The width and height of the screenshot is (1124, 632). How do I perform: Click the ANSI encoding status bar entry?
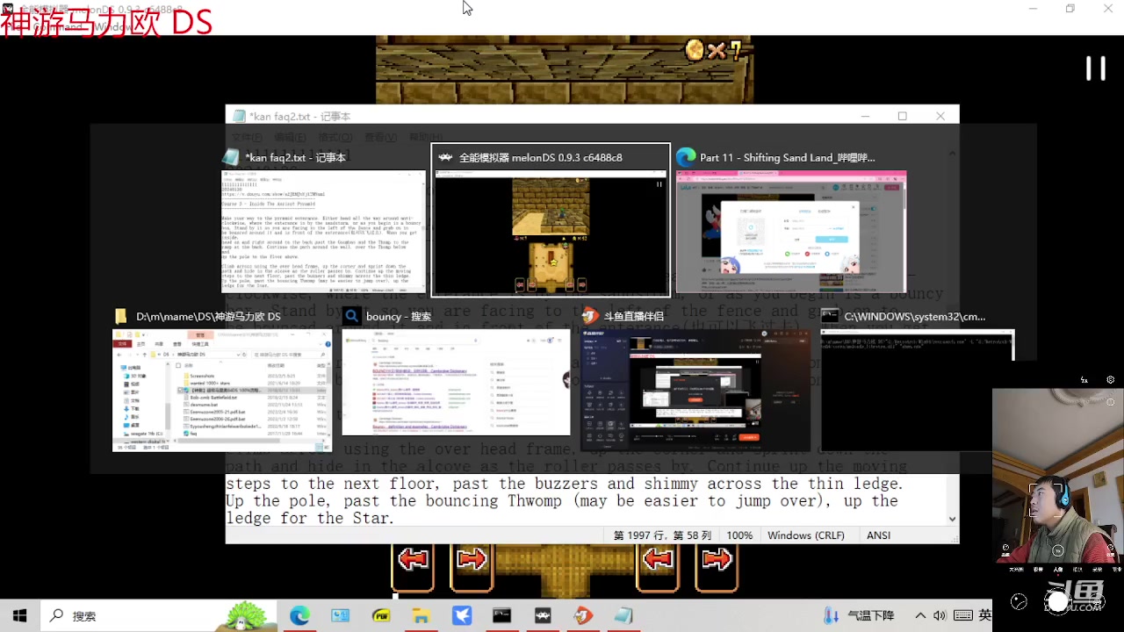(878, 535)
